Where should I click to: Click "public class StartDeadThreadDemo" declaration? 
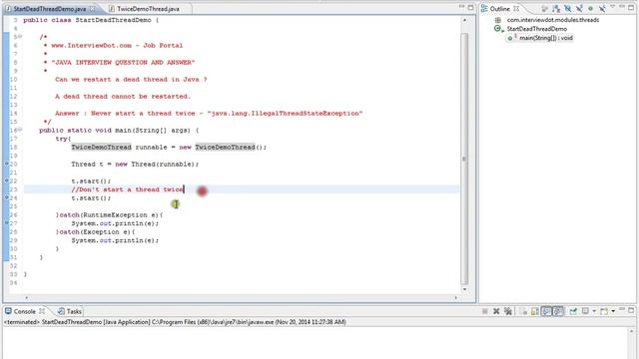coord(91,20)
